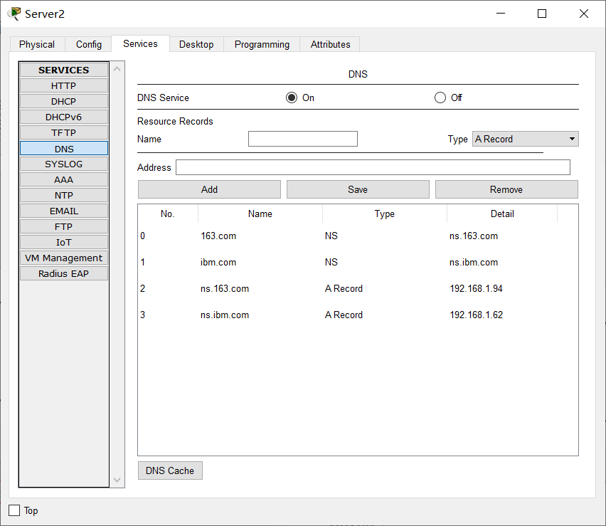
Task: Click the Type column header
Action: click(385, 214)
